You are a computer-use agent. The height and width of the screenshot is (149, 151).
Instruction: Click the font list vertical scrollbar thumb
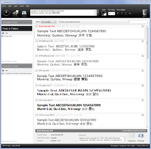pyautogui.click(x=147, y=42)
